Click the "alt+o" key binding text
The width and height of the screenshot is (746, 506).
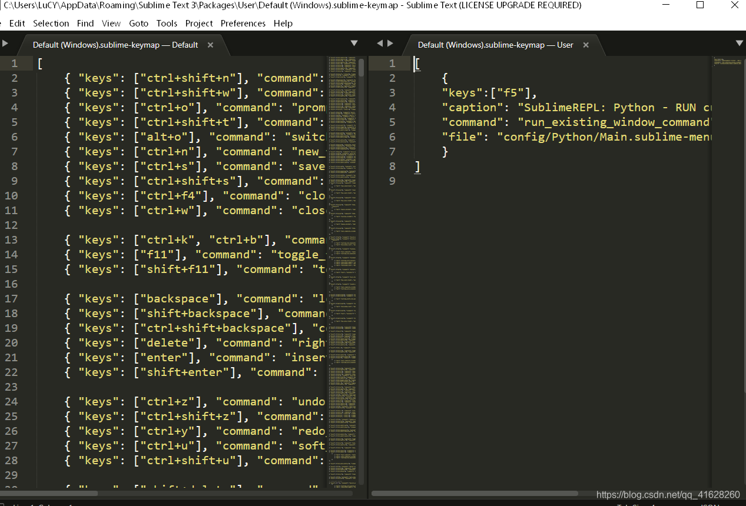tap(167, 137)
